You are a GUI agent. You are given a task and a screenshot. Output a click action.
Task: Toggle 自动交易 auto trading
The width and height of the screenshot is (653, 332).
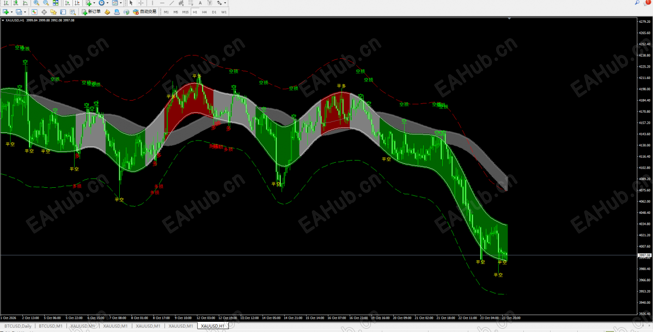[144, 11]
